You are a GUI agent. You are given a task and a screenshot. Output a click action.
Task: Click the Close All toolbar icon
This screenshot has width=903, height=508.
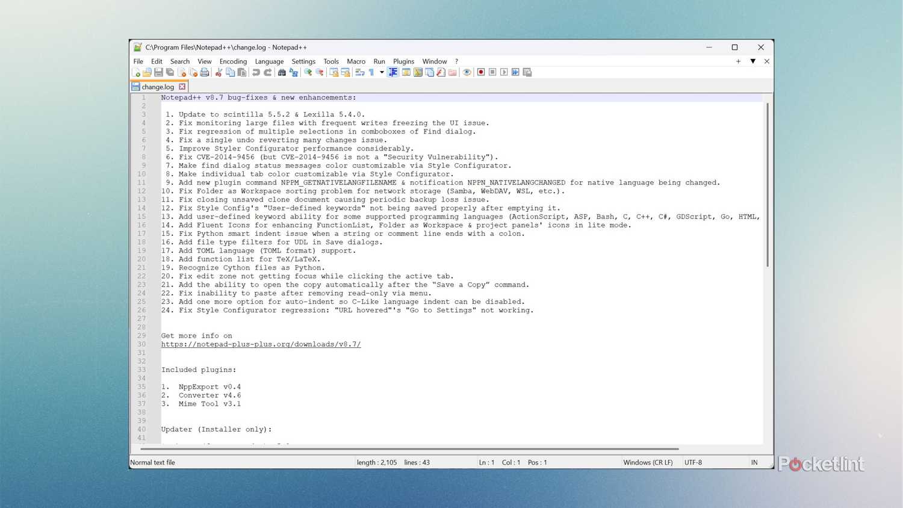coord(193,72)
